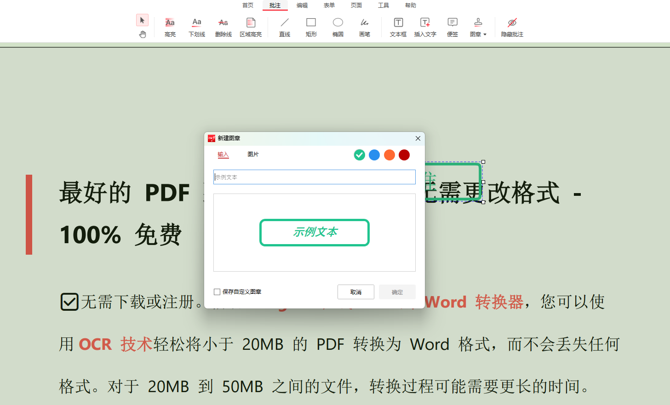Click the 改格式 heading text

tap(524, 193)
